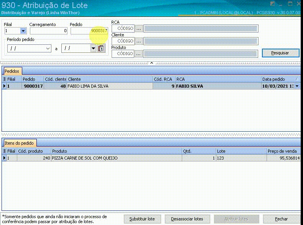Click the Lote cell showing 123
Viewport: 303px width, 225px height.
click(x=241, y=158)
